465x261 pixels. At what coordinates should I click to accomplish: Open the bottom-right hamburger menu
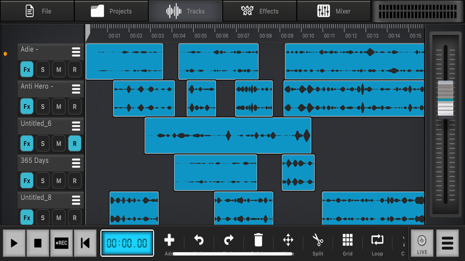[x=447, y=243]
